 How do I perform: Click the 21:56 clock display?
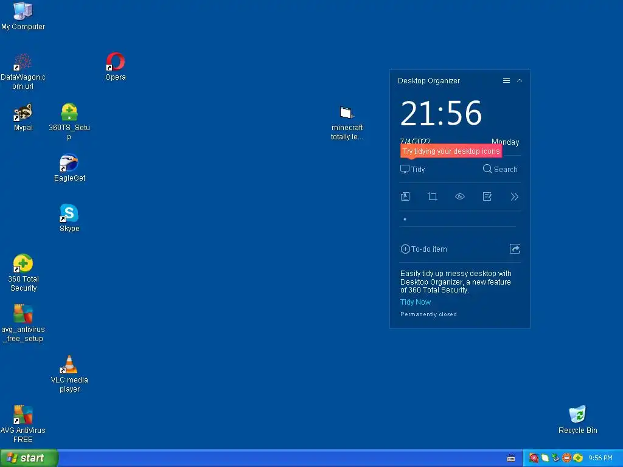[441, 113]
